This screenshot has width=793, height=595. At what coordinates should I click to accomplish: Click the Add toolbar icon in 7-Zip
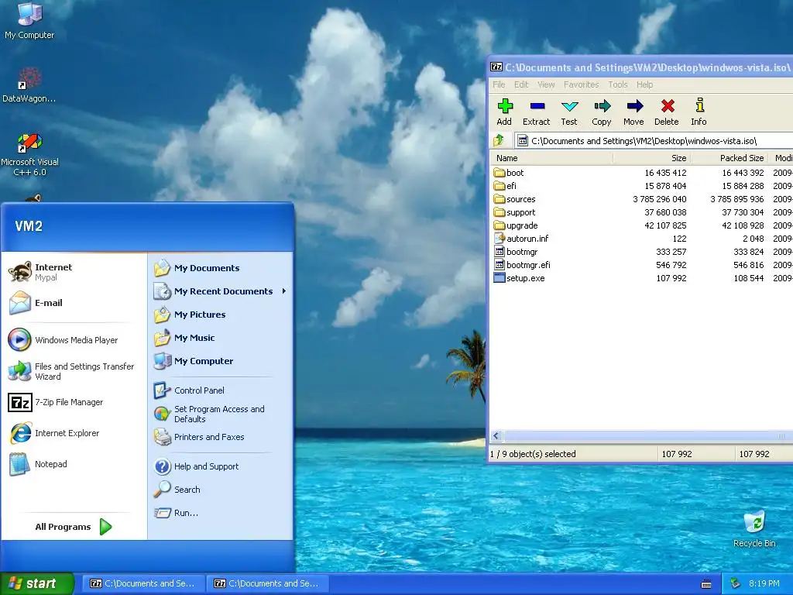coord(504,112)
